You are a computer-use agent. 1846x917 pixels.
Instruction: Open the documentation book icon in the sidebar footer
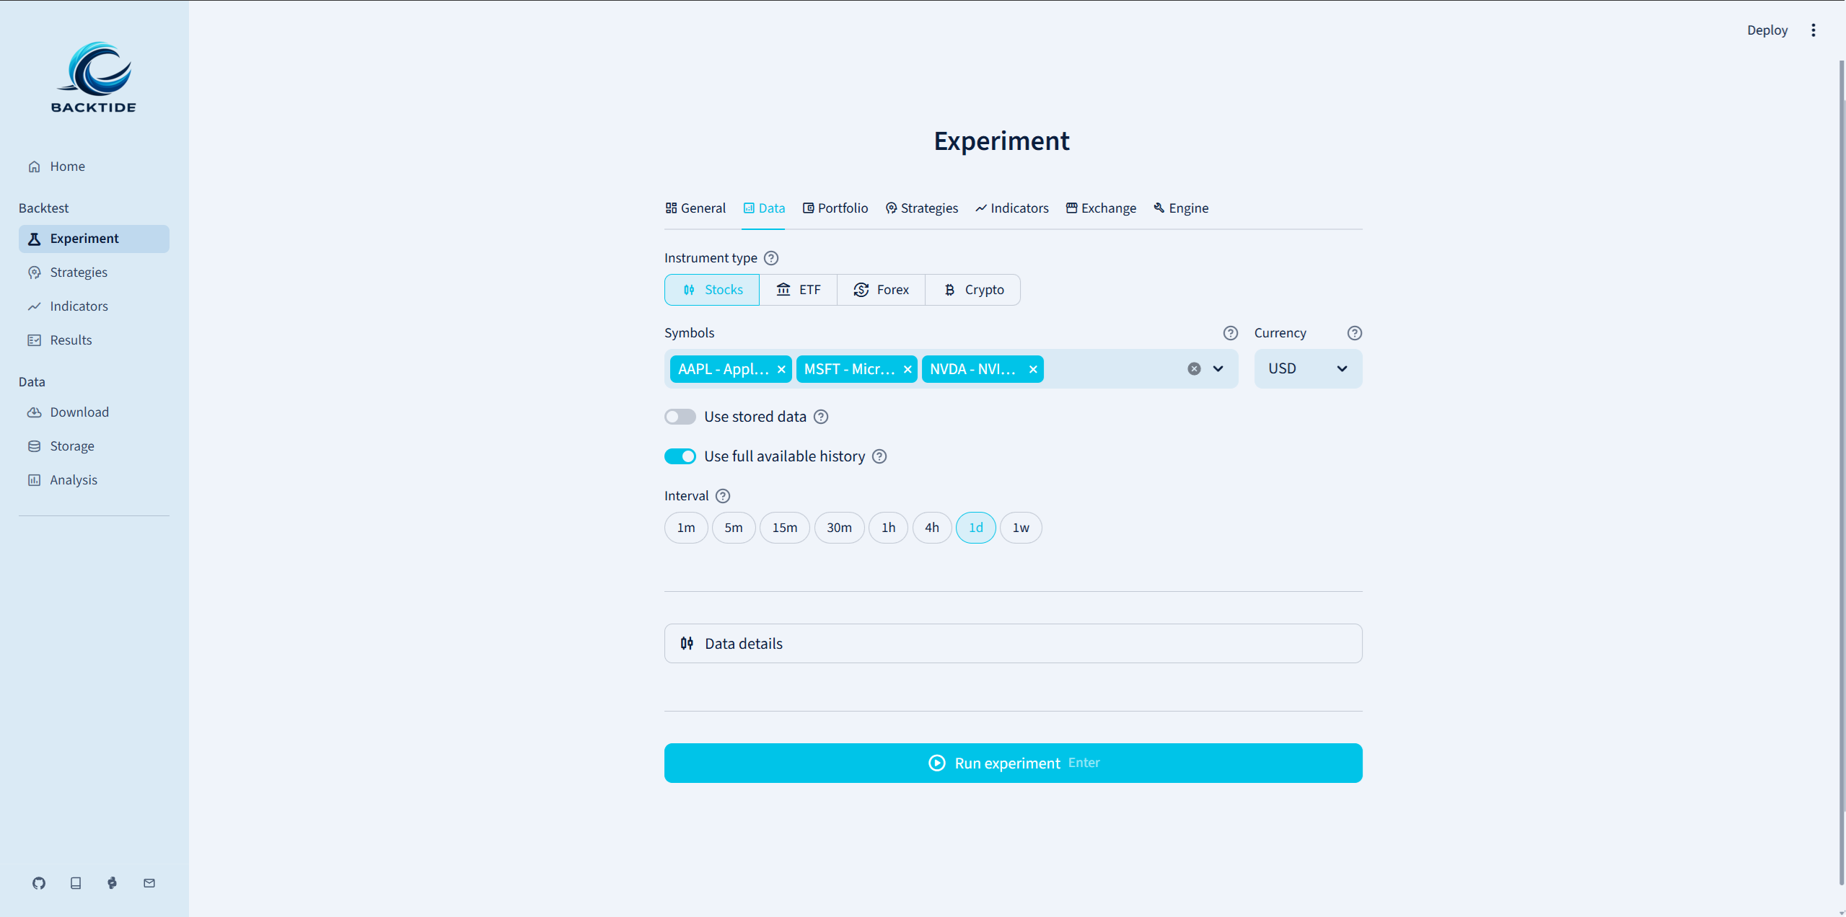[x=76, y=883]
